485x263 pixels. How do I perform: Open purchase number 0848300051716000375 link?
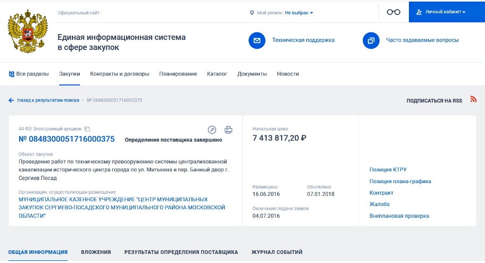[x=67, y=139]
